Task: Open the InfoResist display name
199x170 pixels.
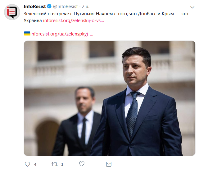Action: click(x=35, y=6)
